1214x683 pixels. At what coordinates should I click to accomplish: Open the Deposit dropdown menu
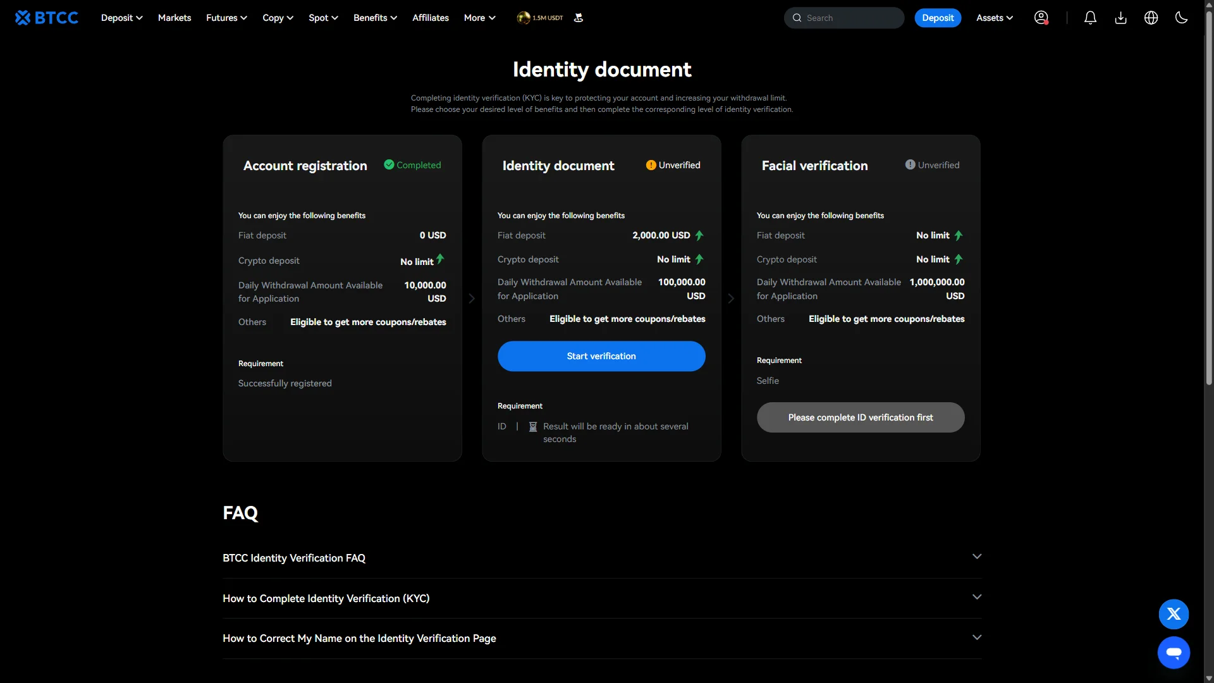[x=121, y=18]
